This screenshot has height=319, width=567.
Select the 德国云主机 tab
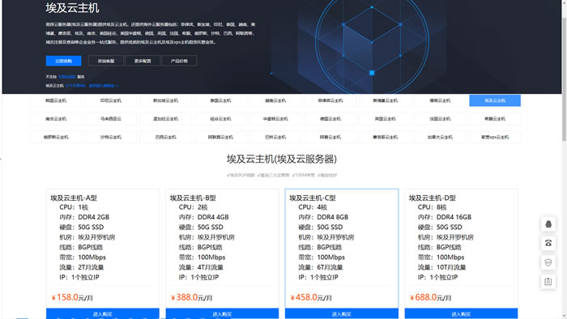tap(330, 119)
